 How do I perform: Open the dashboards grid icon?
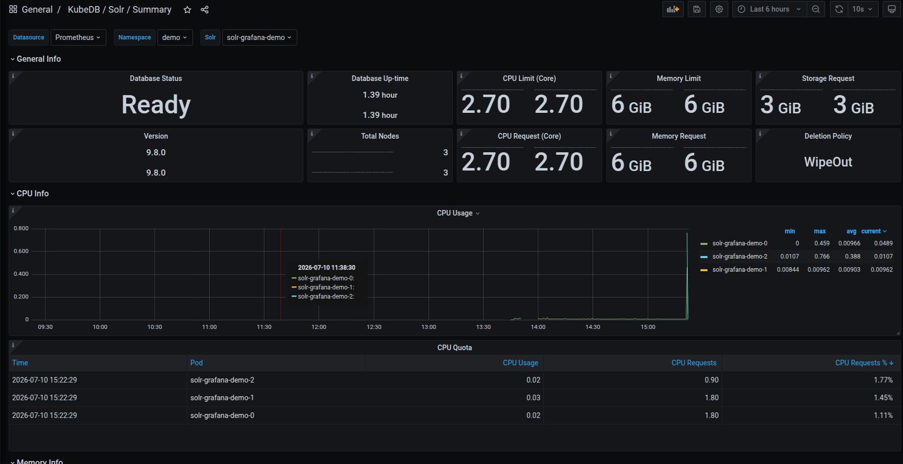pos(13,10)
